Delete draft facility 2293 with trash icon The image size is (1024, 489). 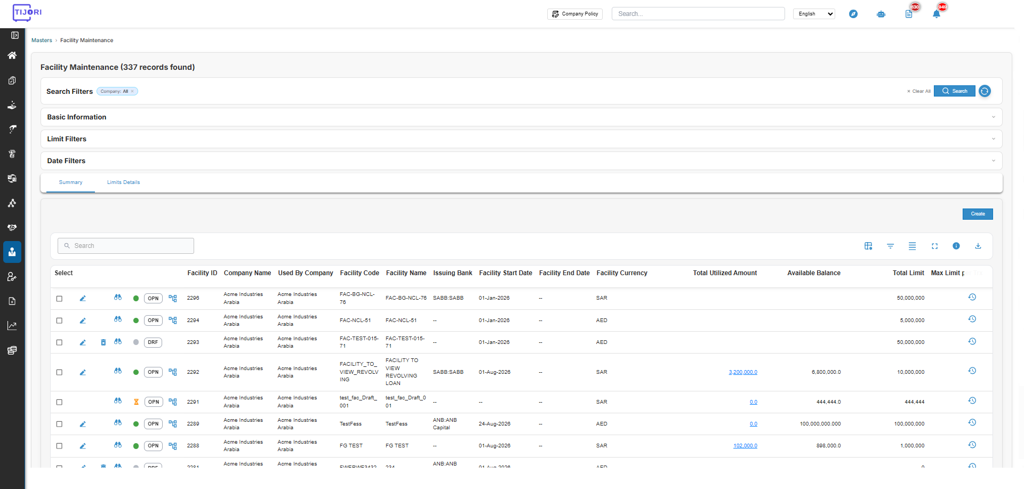pos(103,342)
